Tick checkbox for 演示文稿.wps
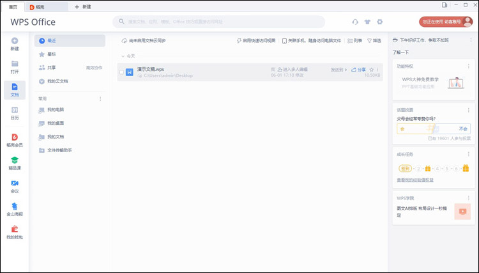The image size is (479, 273). tap(121, 72)
